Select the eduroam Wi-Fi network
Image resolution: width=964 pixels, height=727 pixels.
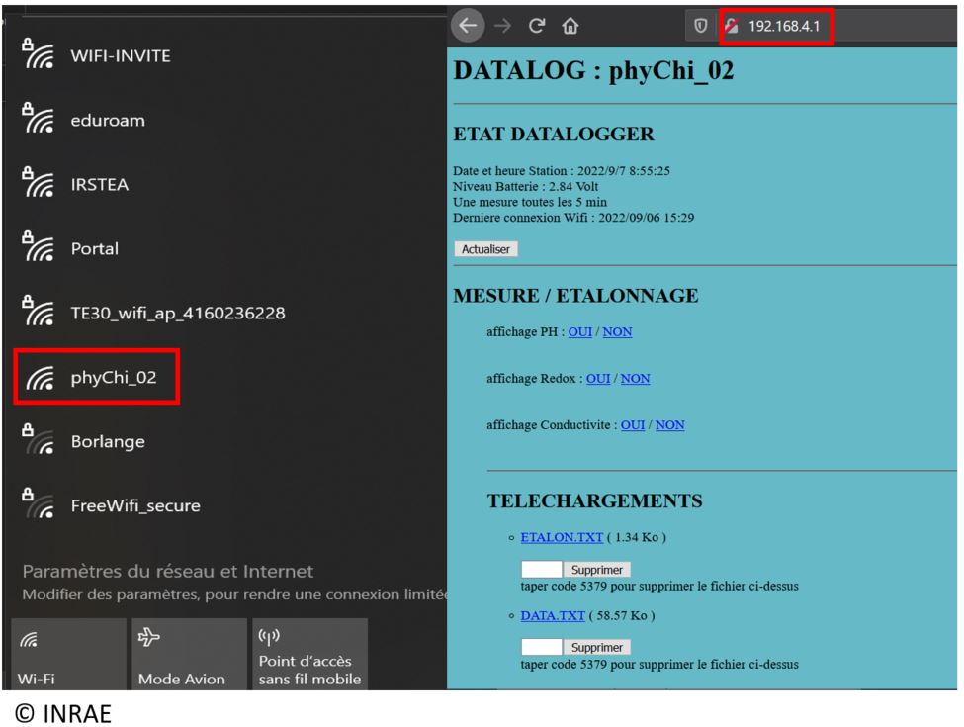[x=109, y=122]
